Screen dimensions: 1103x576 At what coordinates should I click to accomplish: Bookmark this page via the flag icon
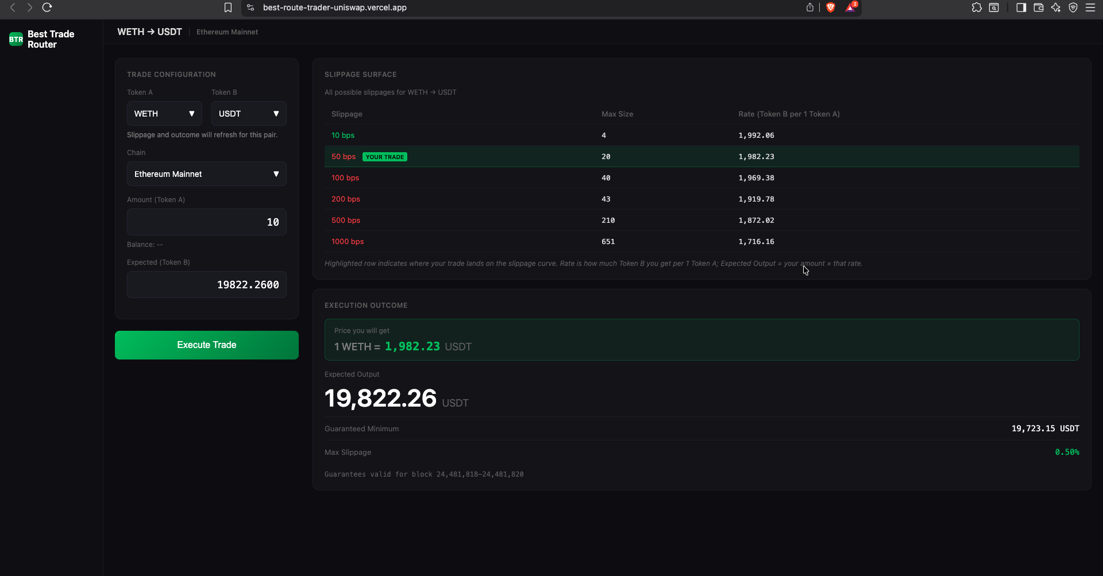point(228,7)
